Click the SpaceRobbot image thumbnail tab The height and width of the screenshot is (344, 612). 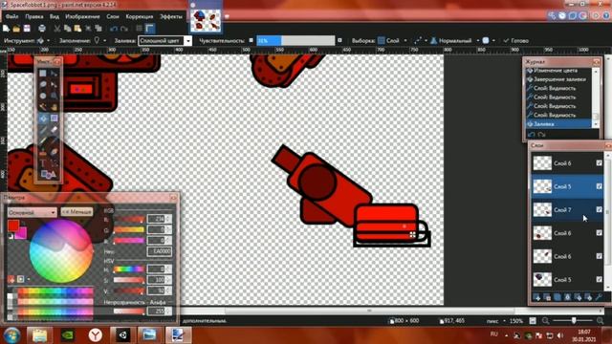coord(206,20)
